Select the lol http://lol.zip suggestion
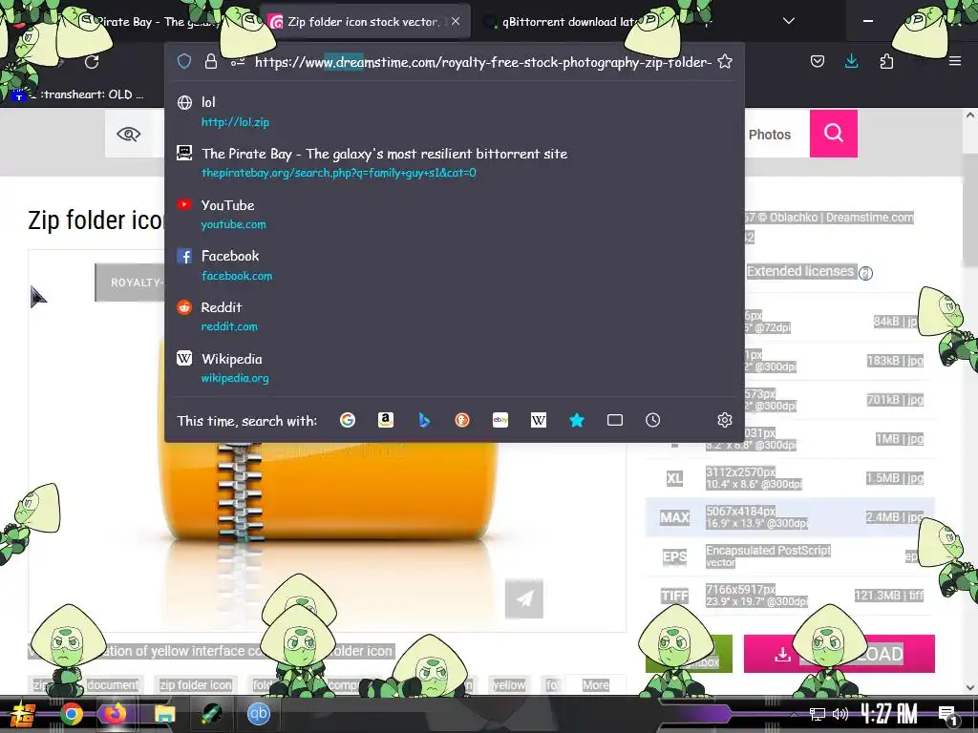 454,112
